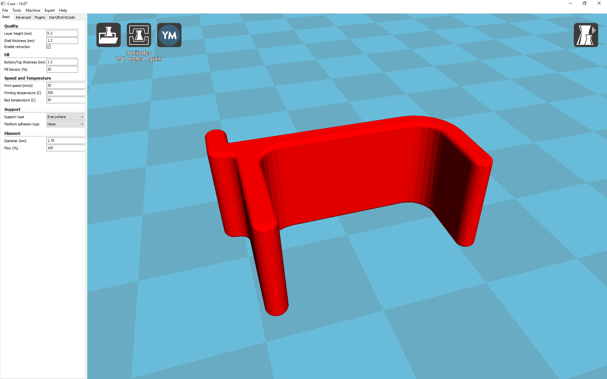
Task: Click the Fill Density input field
Action: pos(62,69)
